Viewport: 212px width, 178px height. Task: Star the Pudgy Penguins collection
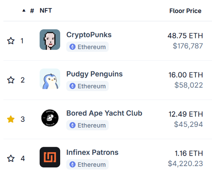pyautogui.click(x=11, y=80)
